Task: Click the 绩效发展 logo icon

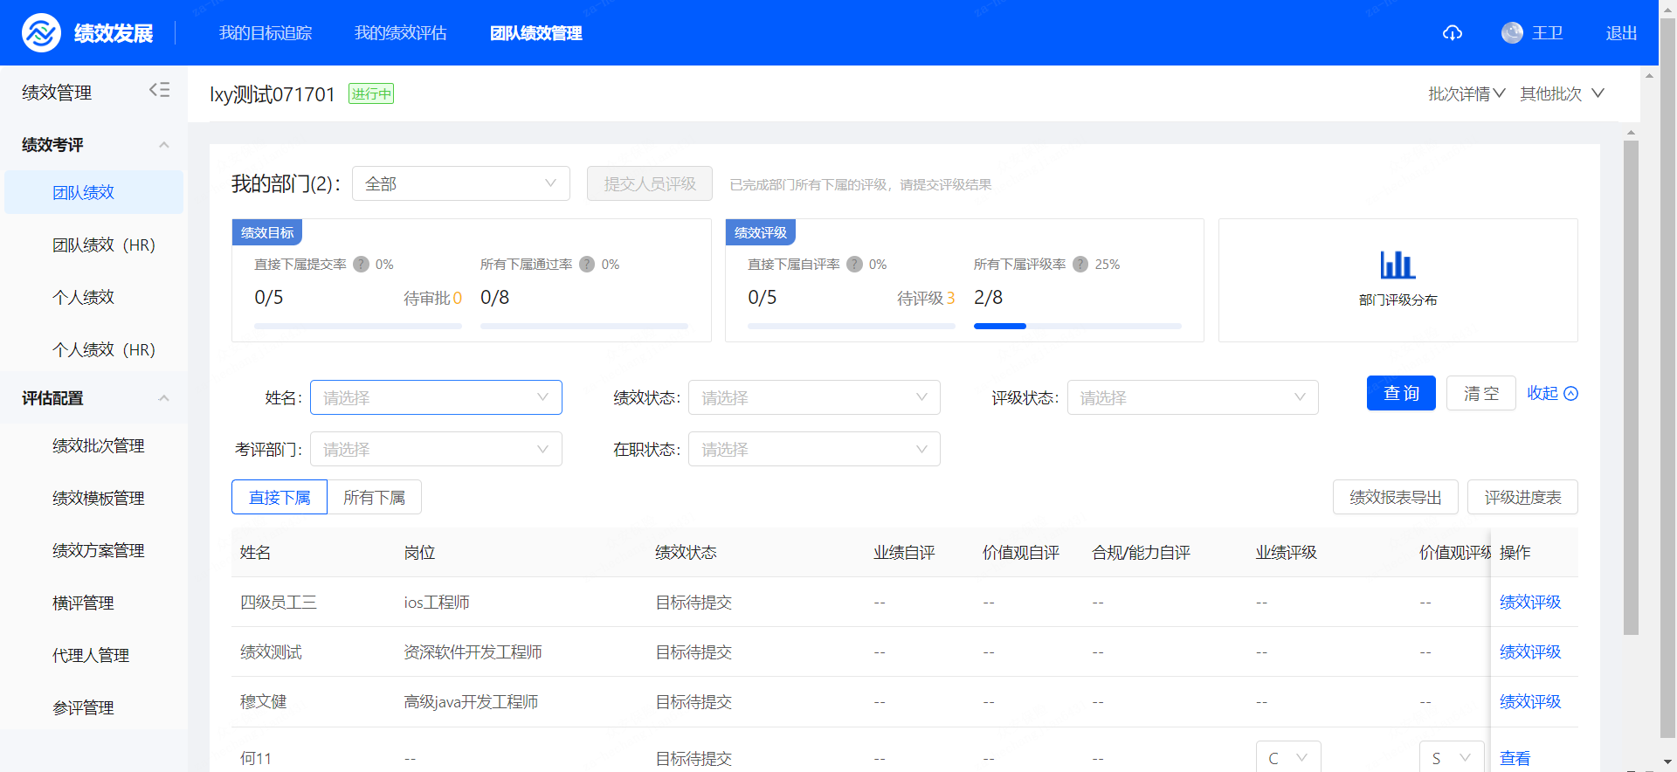Action: (41, 33)
